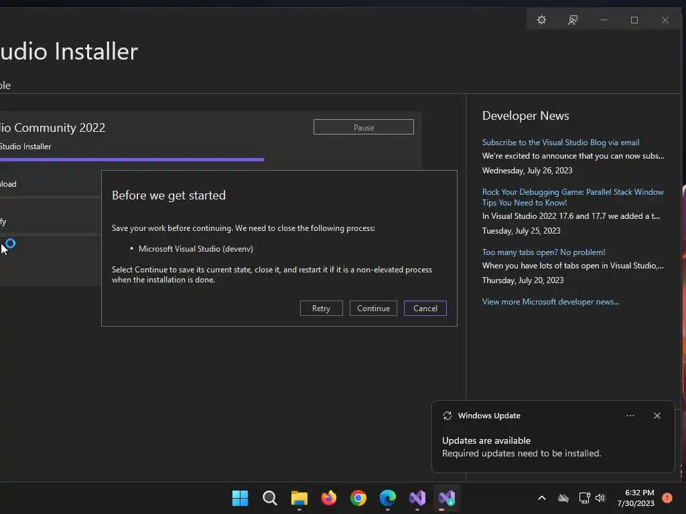
Task: Open Subscribe to the Visual Studio Blog link
Action: 561,143
